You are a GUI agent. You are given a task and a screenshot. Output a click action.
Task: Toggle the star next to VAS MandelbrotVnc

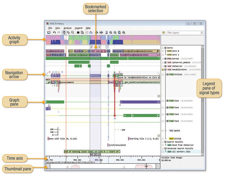tap(162, 69)
